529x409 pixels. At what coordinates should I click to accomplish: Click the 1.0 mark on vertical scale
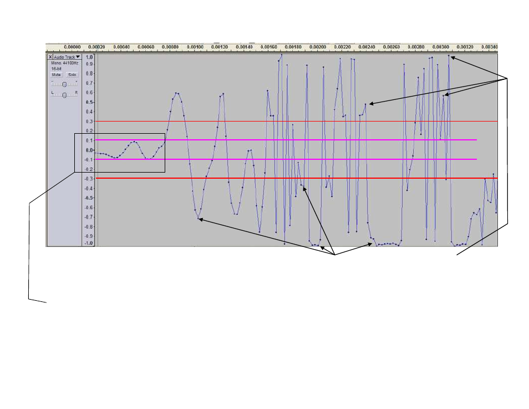pos(89,57)
